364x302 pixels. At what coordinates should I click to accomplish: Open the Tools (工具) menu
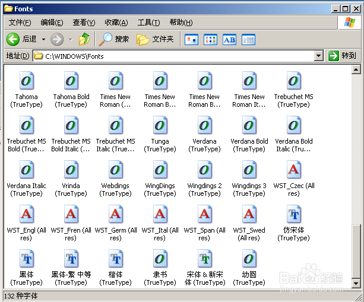click(x=148, y=23)
